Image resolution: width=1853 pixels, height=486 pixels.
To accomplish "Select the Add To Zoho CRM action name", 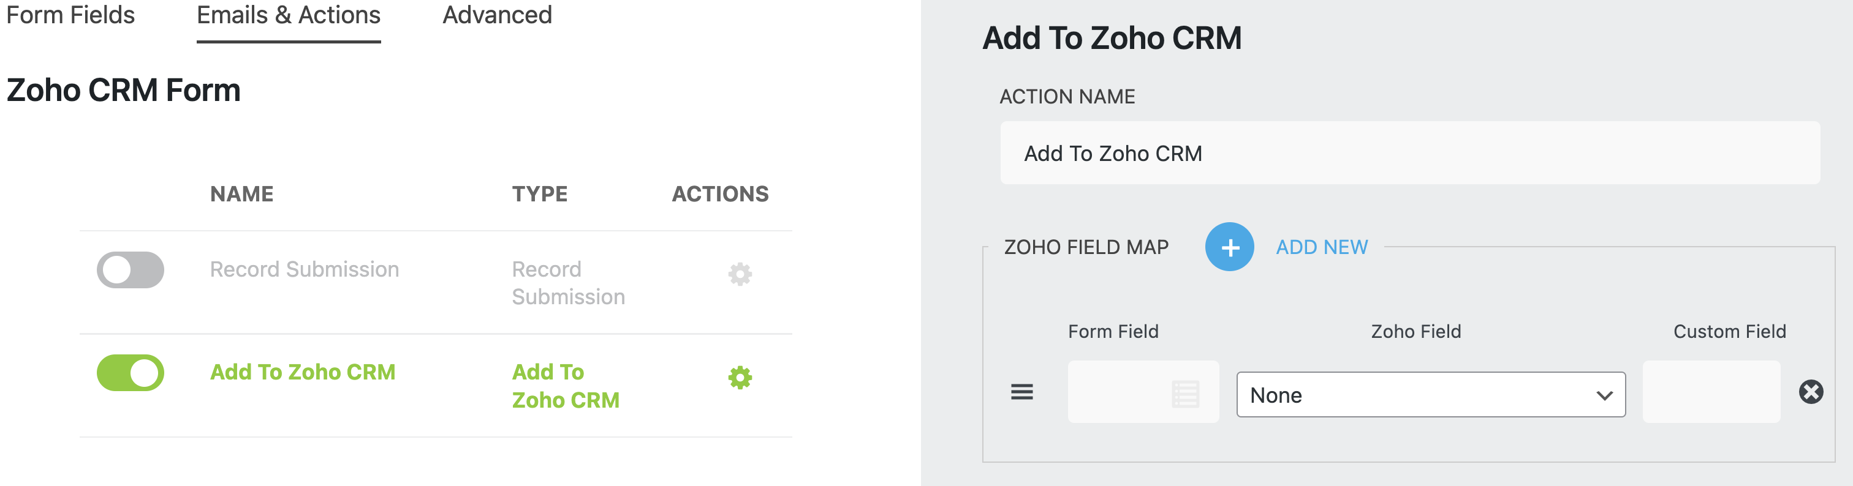I will click(302, 372).
